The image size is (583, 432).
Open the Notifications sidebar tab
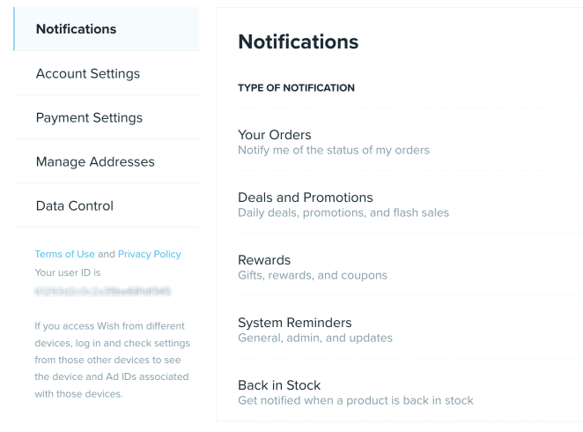[107, 29]
